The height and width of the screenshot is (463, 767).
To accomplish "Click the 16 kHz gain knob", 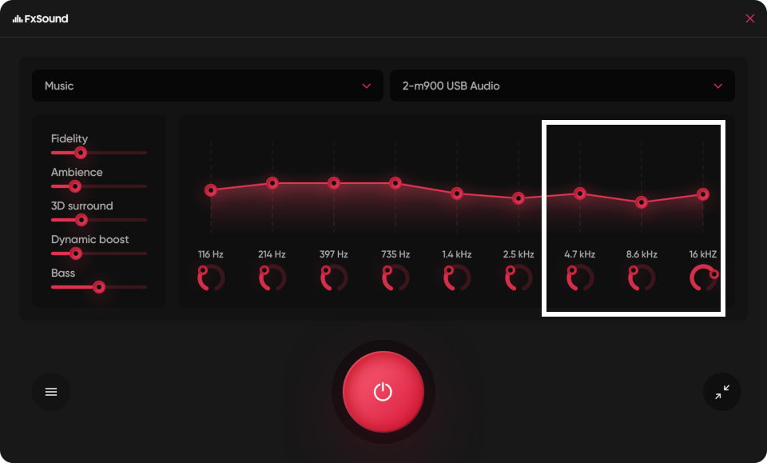I will 702,279.
